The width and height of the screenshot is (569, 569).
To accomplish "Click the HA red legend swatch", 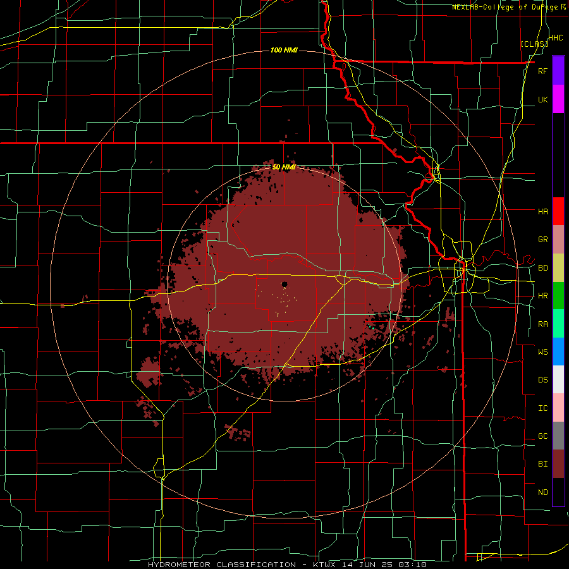I will (x=558, y=211).
